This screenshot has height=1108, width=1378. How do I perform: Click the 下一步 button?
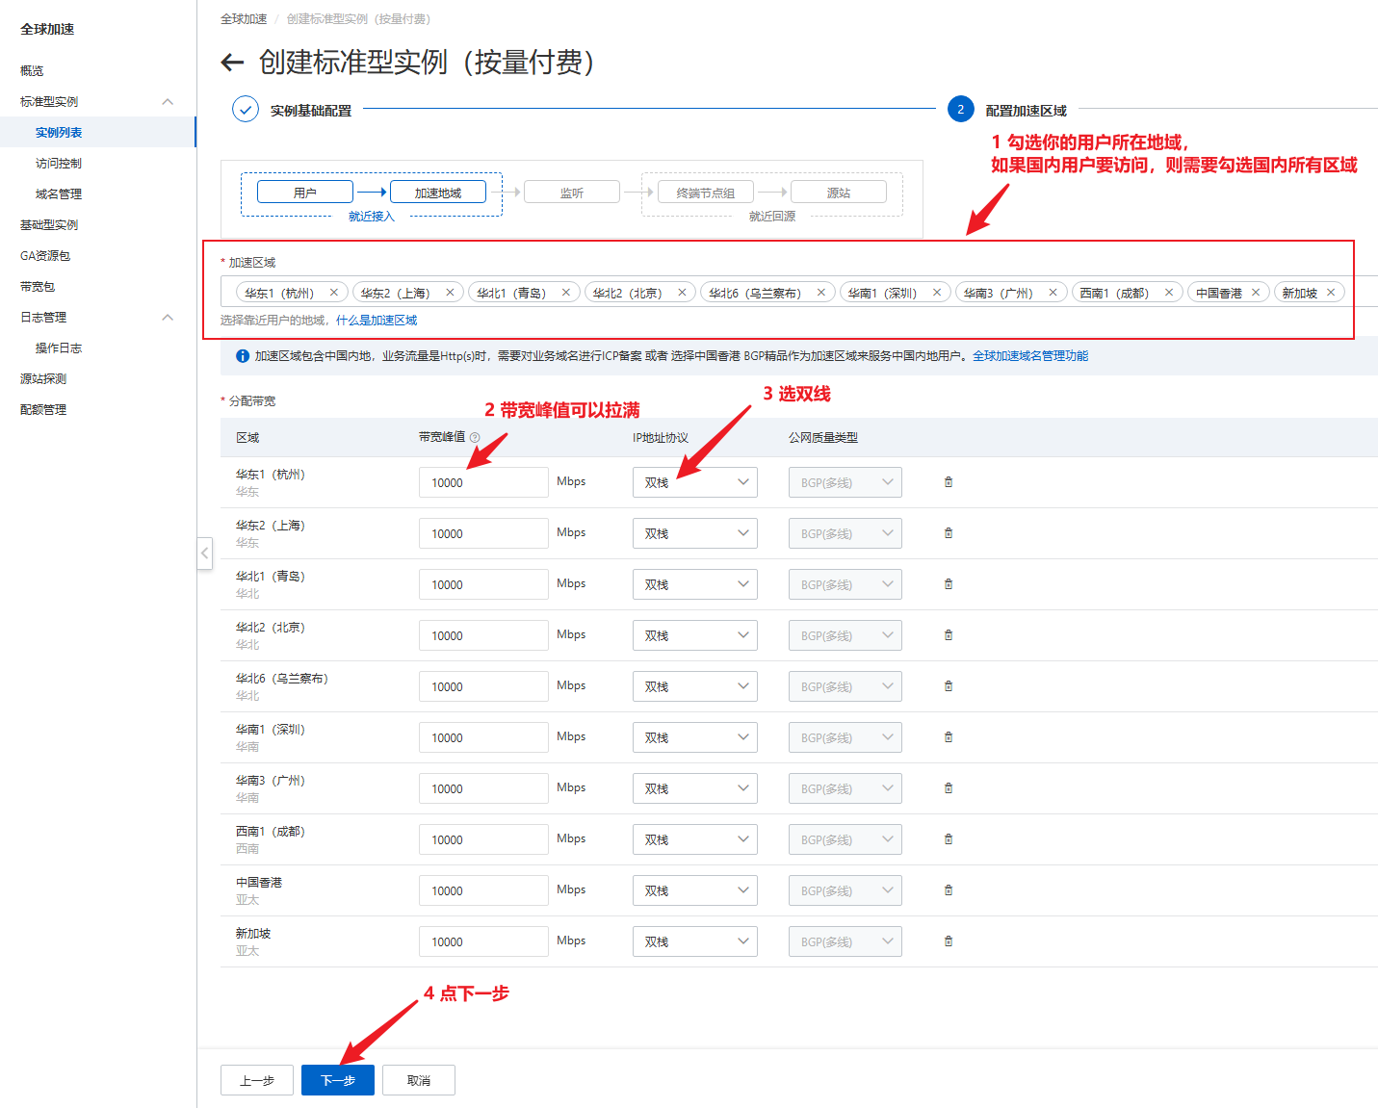click(338, 1080)
